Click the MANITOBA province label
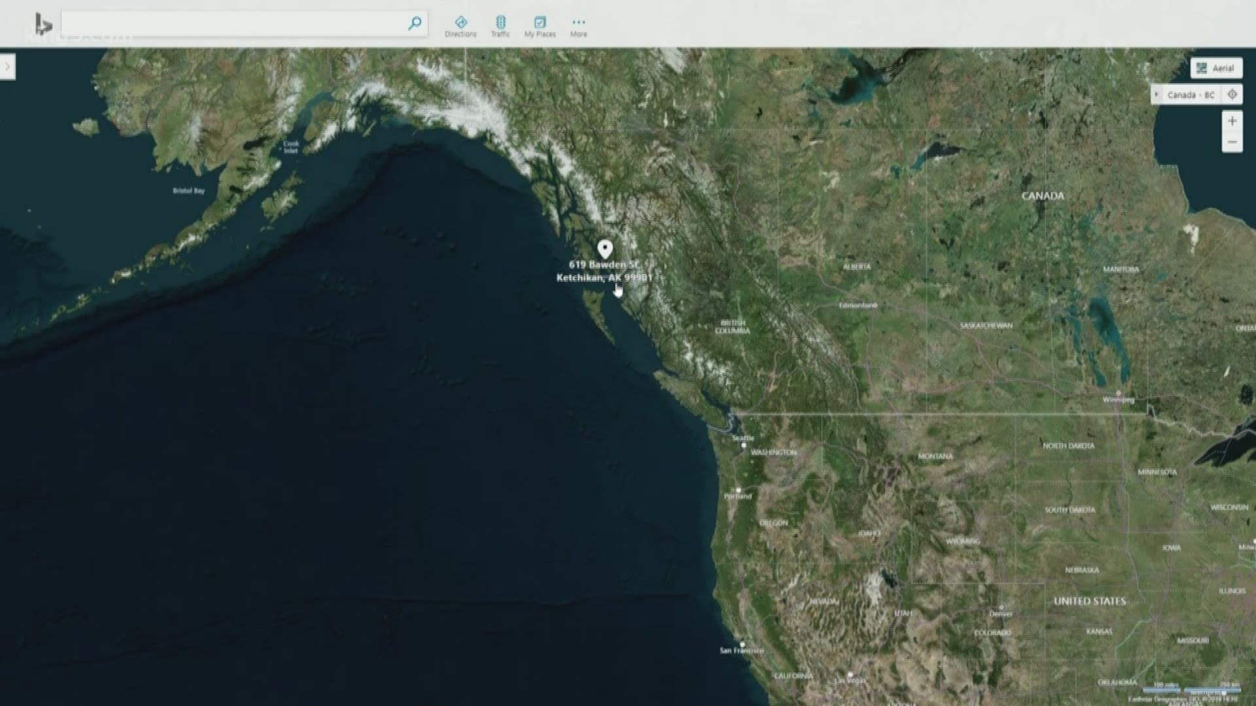 (1121, 269)
